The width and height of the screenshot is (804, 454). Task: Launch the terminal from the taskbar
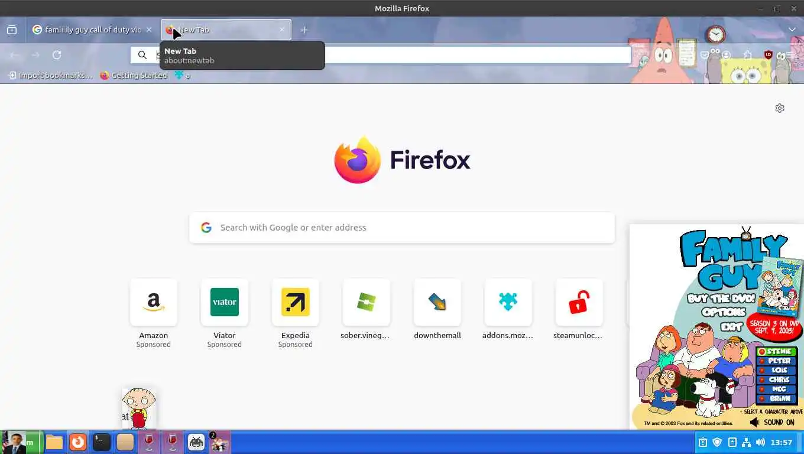tap(102, 442)
